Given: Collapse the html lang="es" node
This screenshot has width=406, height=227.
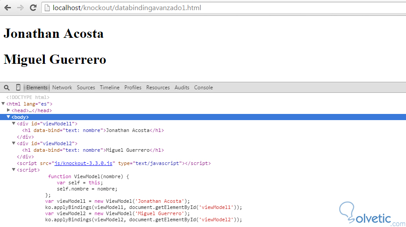Looking at the screenshot, I should coord(3,104).
